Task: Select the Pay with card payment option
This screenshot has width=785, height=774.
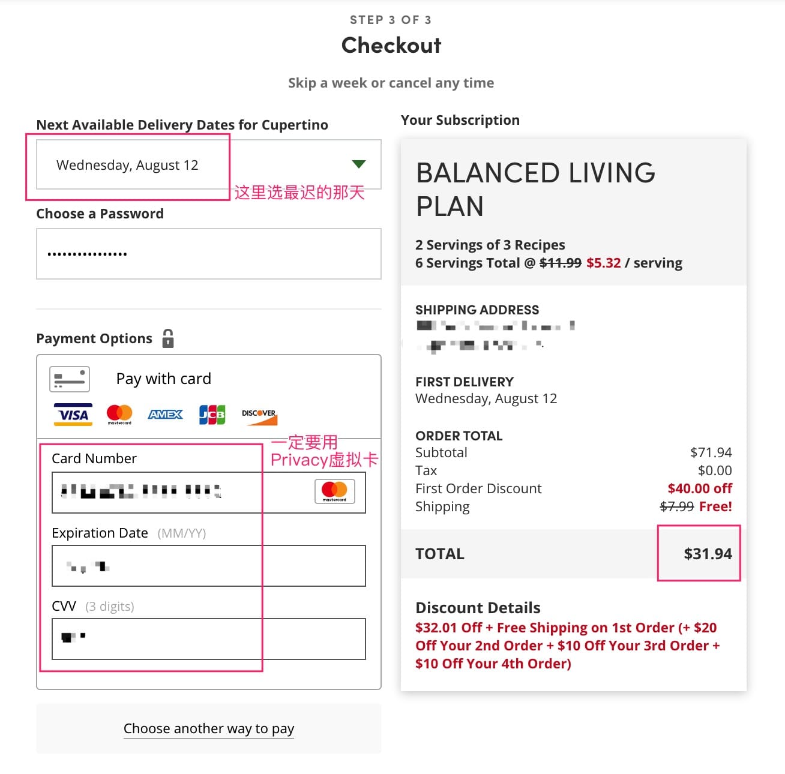Action: coord(163,379)
